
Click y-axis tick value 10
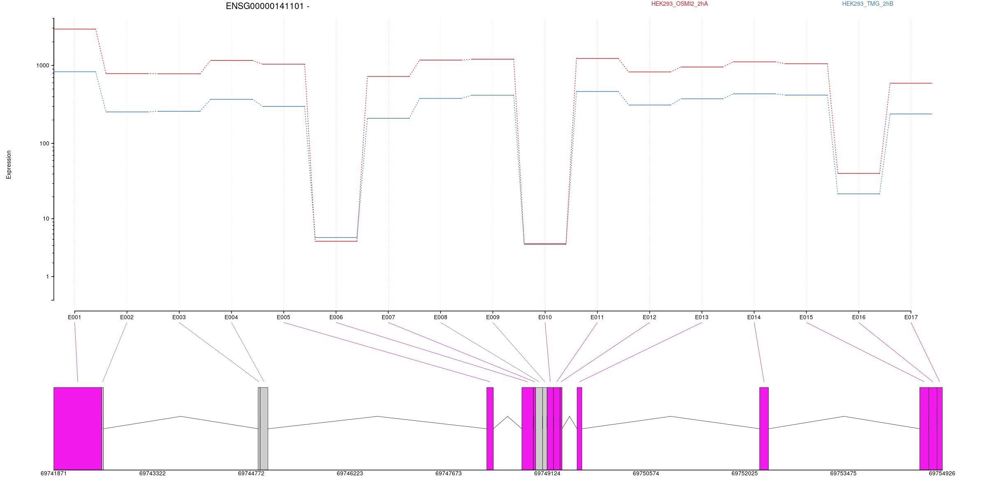pyautogui.click(x=46, y=219)
